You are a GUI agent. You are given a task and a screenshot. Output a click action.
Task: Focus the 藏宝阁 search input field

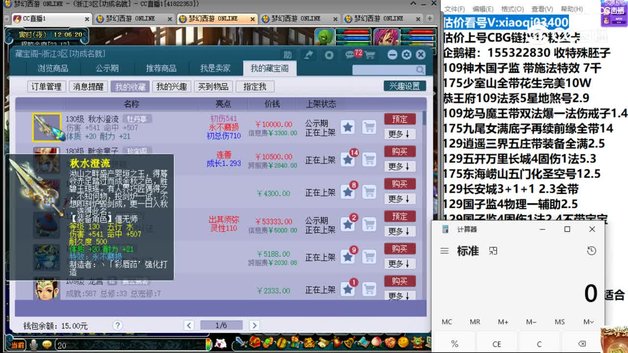click(x=384, y=70)
